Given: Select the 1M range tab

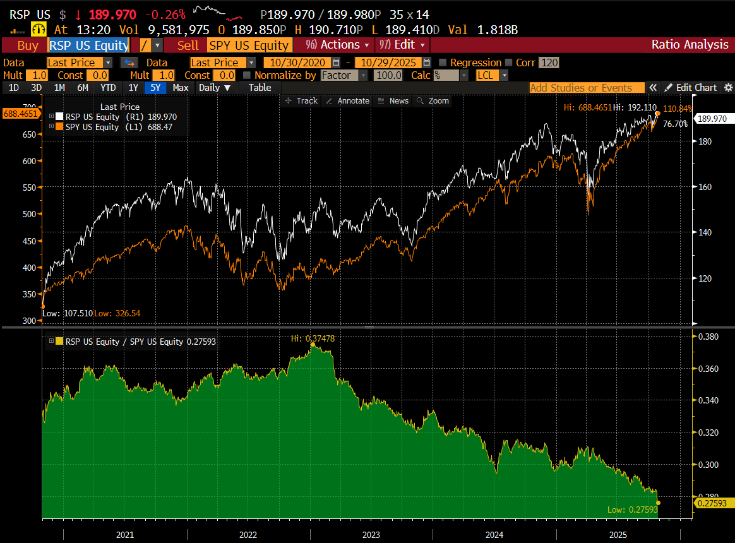Looking at the screenshot, I should [x=59, y=88].
